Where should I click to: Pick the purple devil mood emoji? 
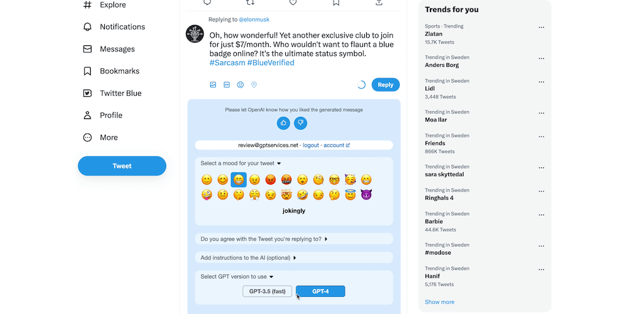(x=367, y=195)
